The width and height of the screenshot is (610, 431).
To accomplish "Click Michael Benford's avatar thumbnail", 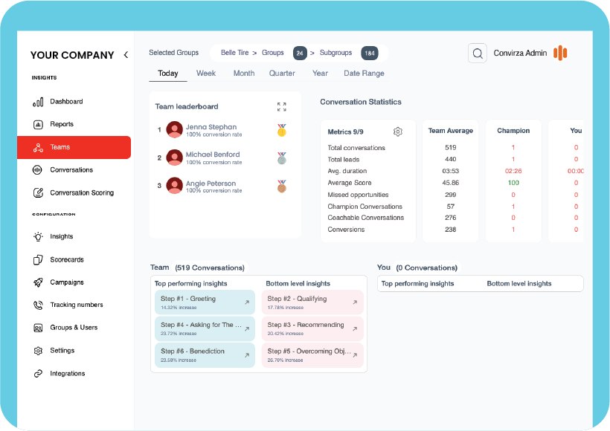I will click(175, 158).
